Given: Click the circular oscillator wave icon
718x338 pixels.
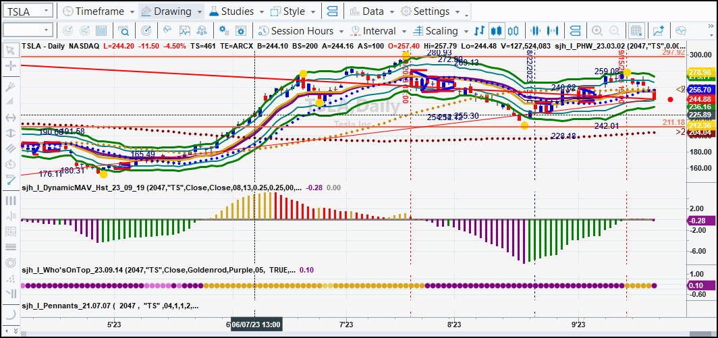Looking at the screenshot, I should (167, 30).
